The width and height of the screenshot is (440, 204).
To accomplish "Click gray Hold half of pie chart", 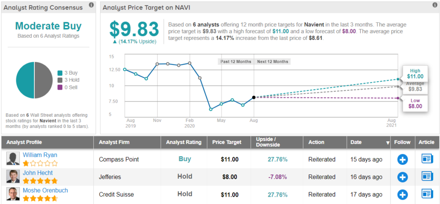I will tap(43, 80).
